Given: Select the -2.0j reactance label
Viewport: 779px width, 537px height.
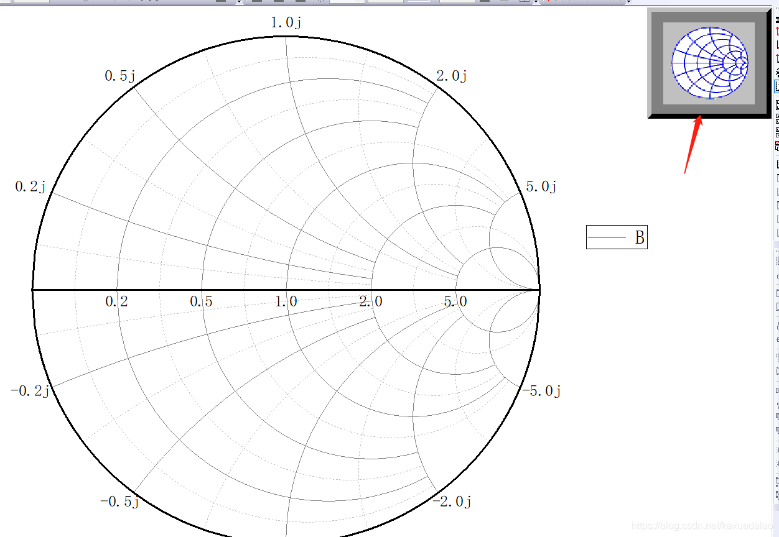Looking at the screenshot, I should (452, 502).
